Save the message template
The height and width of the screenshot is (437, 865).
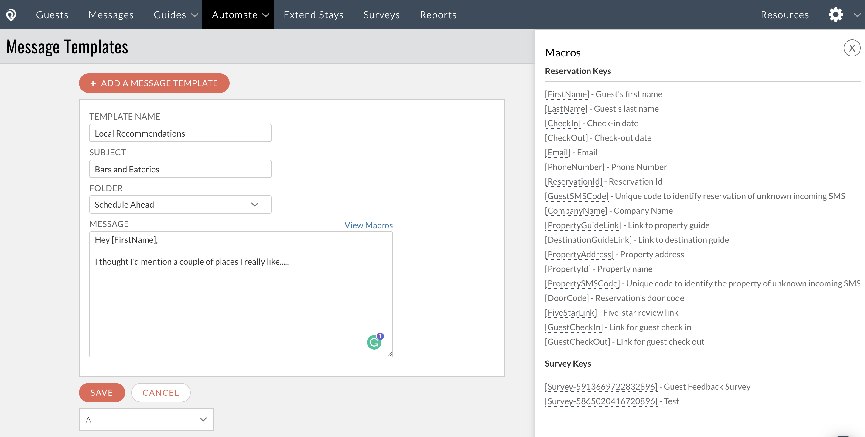click(102, 393)
